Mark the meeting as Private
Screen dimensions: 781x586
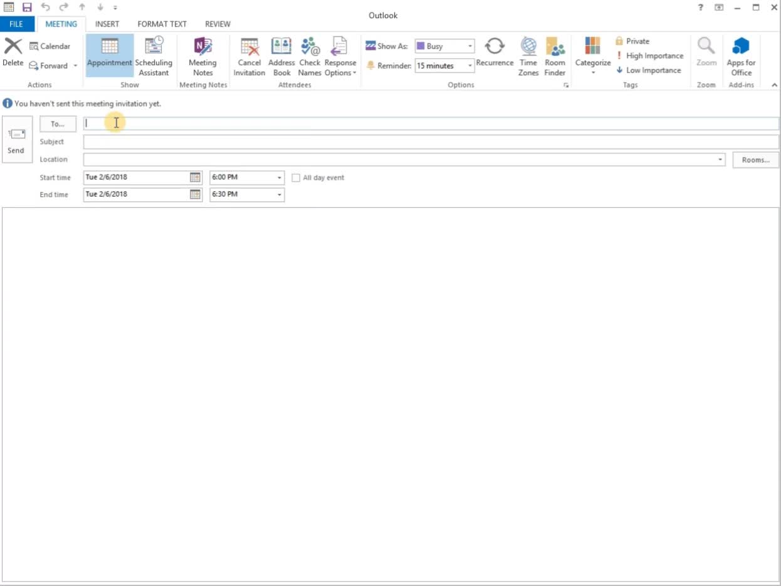click(x=632, y=41)
